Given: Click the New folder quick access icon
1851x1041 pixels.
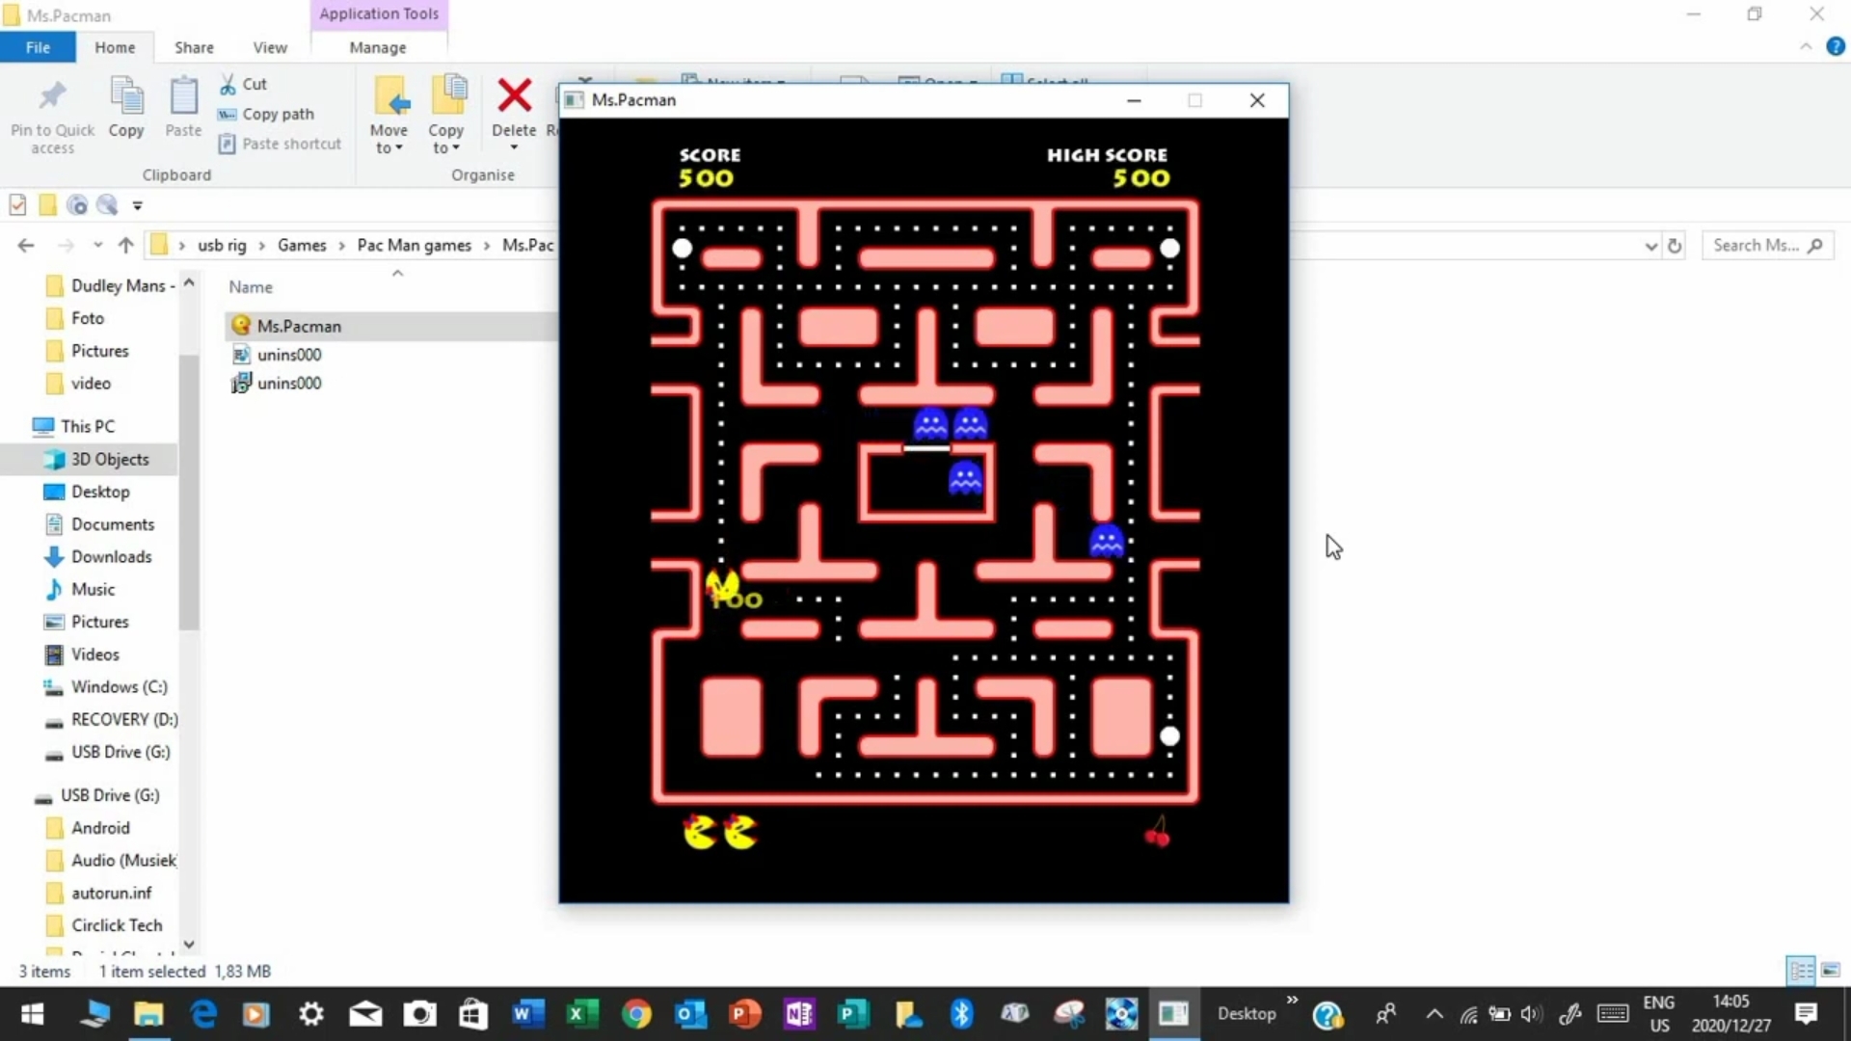Looking at the screenshot, I should click(x=47, y=204).
